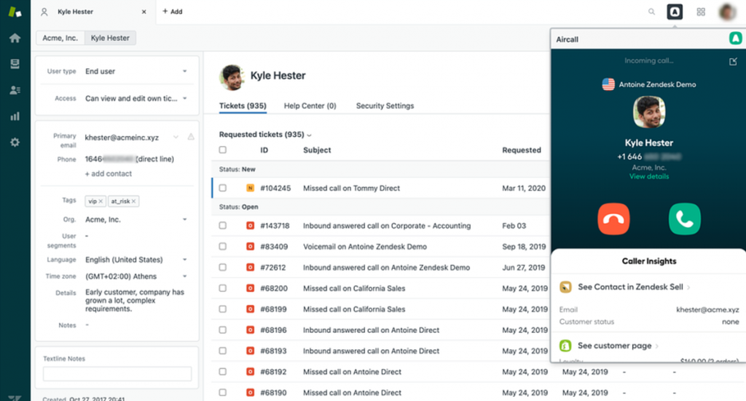Image resolution: width=746 pixels, height=401 pixels.
Task: Click the Textline Notes input field
Action: click(117, 374)
